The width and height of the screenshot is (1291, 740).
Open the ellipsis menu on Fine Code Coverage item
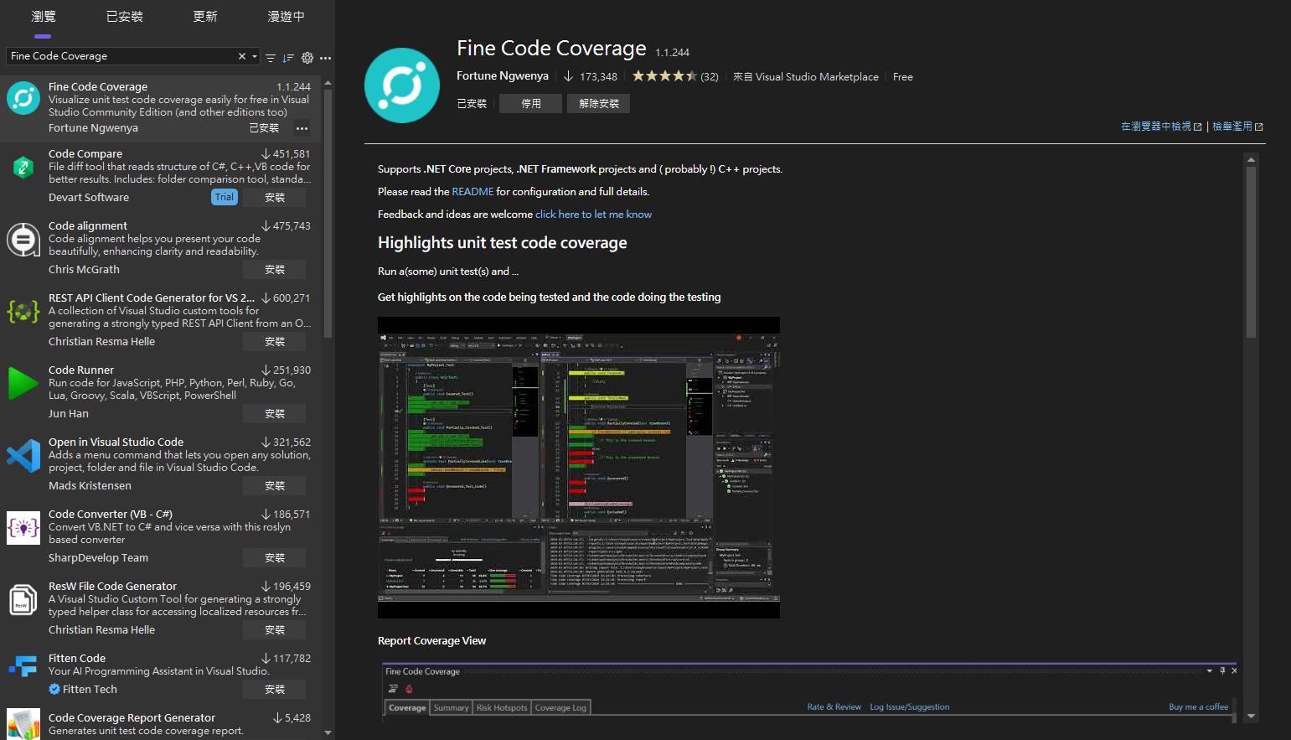click(x=302, y=128)
